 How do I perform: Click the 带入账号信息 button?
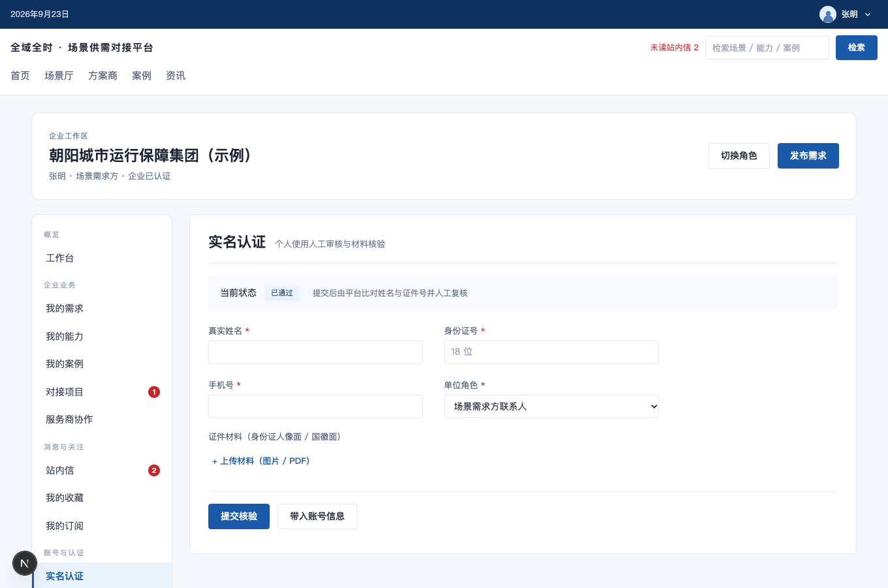[x=317, y=516]
